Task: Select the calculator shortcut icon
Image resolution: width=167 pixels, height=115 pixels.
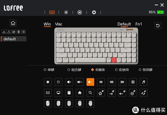Action: 69,93
